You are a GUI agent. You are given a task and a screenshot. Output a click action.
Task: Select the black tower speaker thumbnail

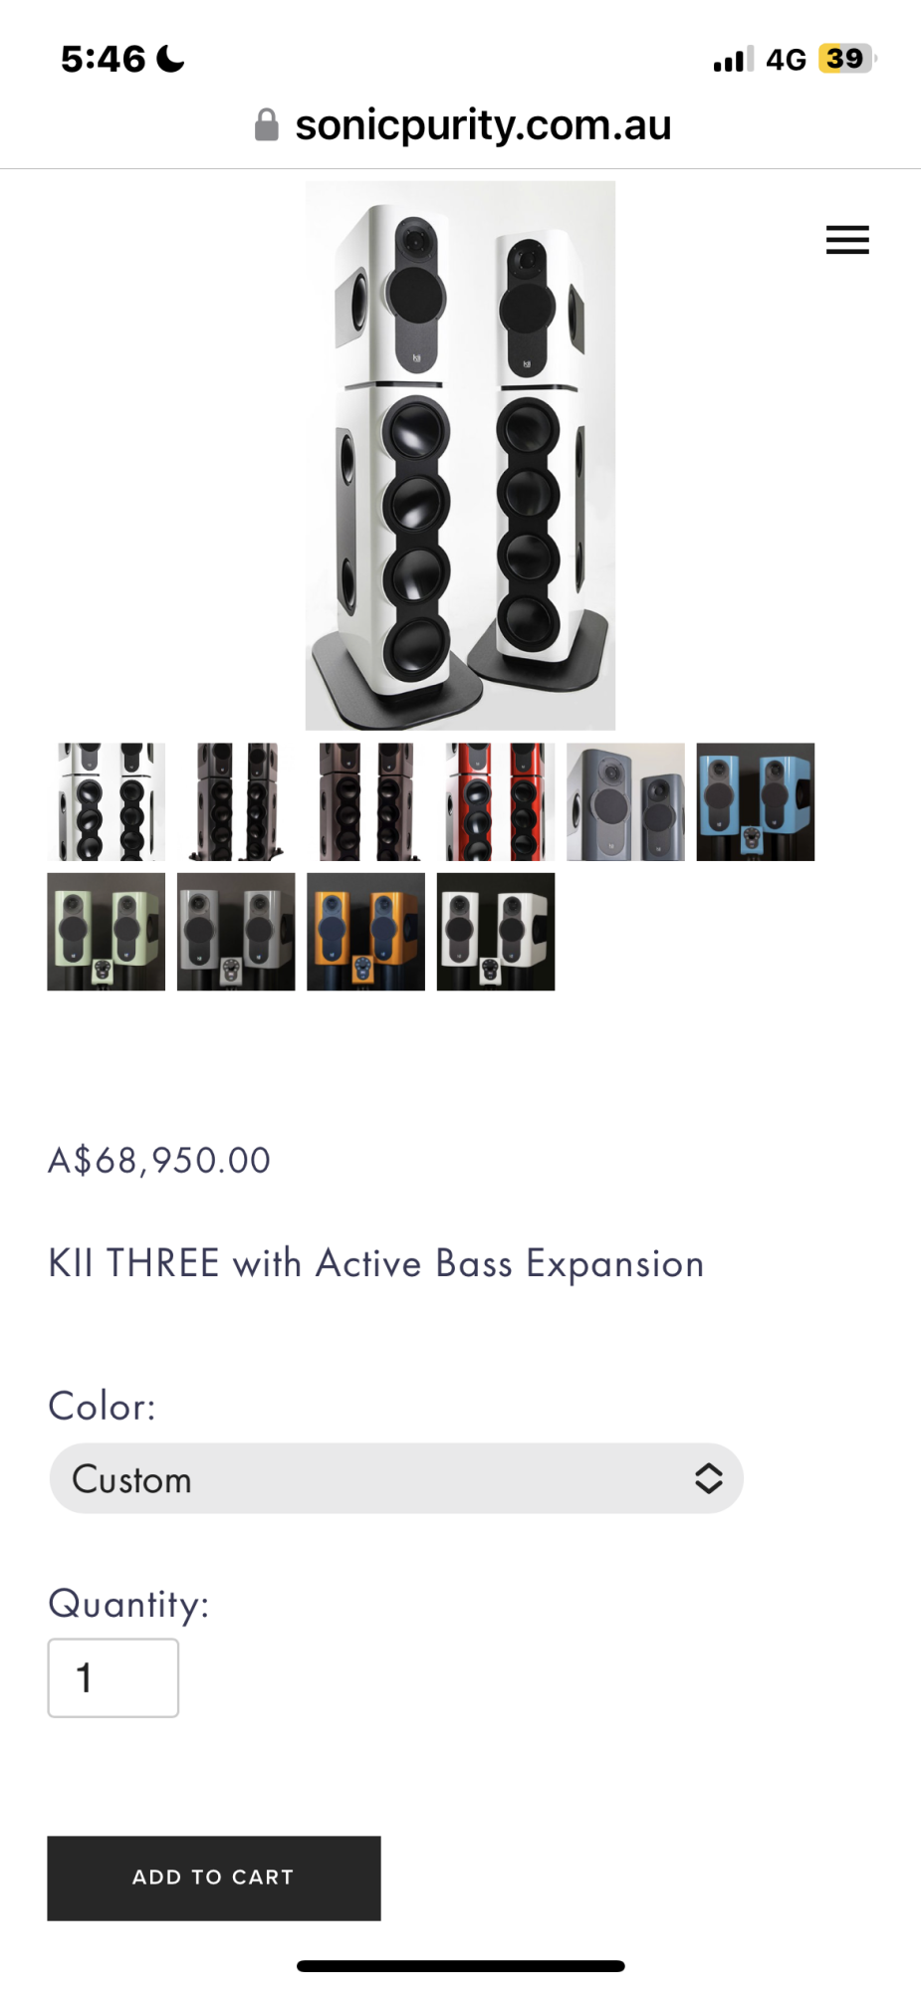coord(236,801)
